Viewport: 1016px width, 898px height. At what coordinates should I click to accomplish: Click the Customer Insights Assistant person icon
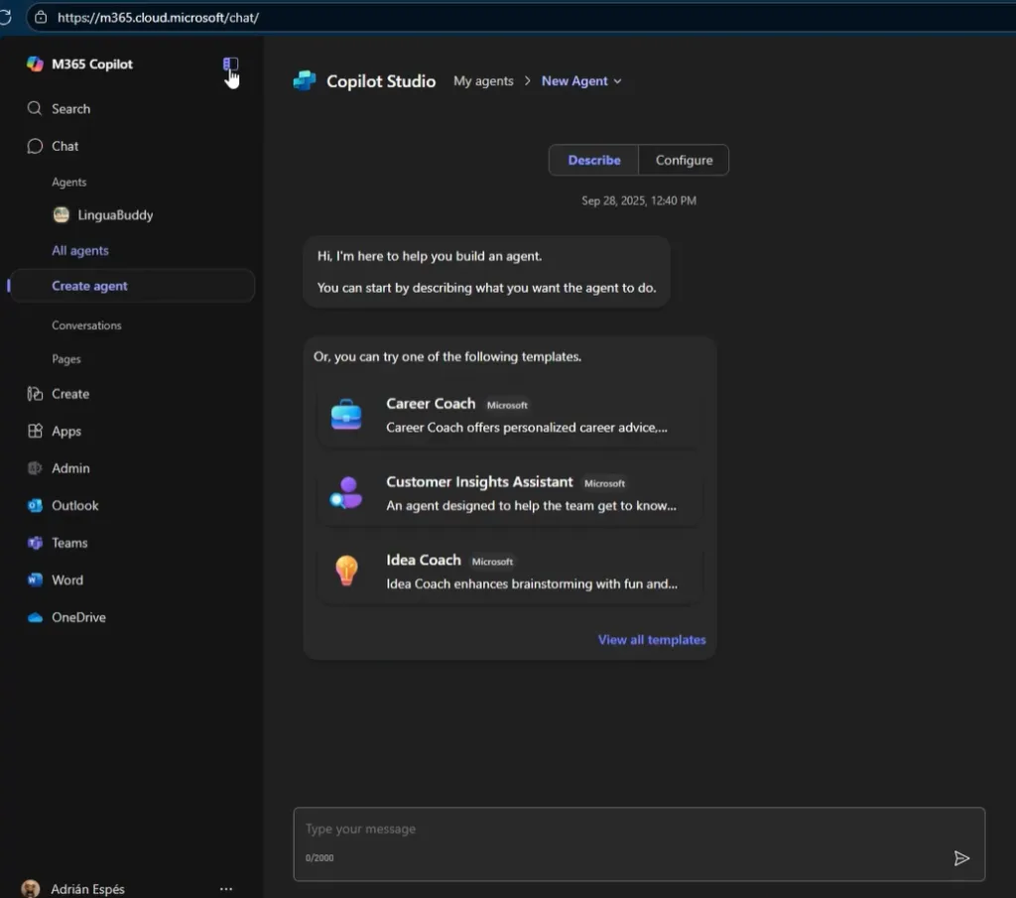346,493
